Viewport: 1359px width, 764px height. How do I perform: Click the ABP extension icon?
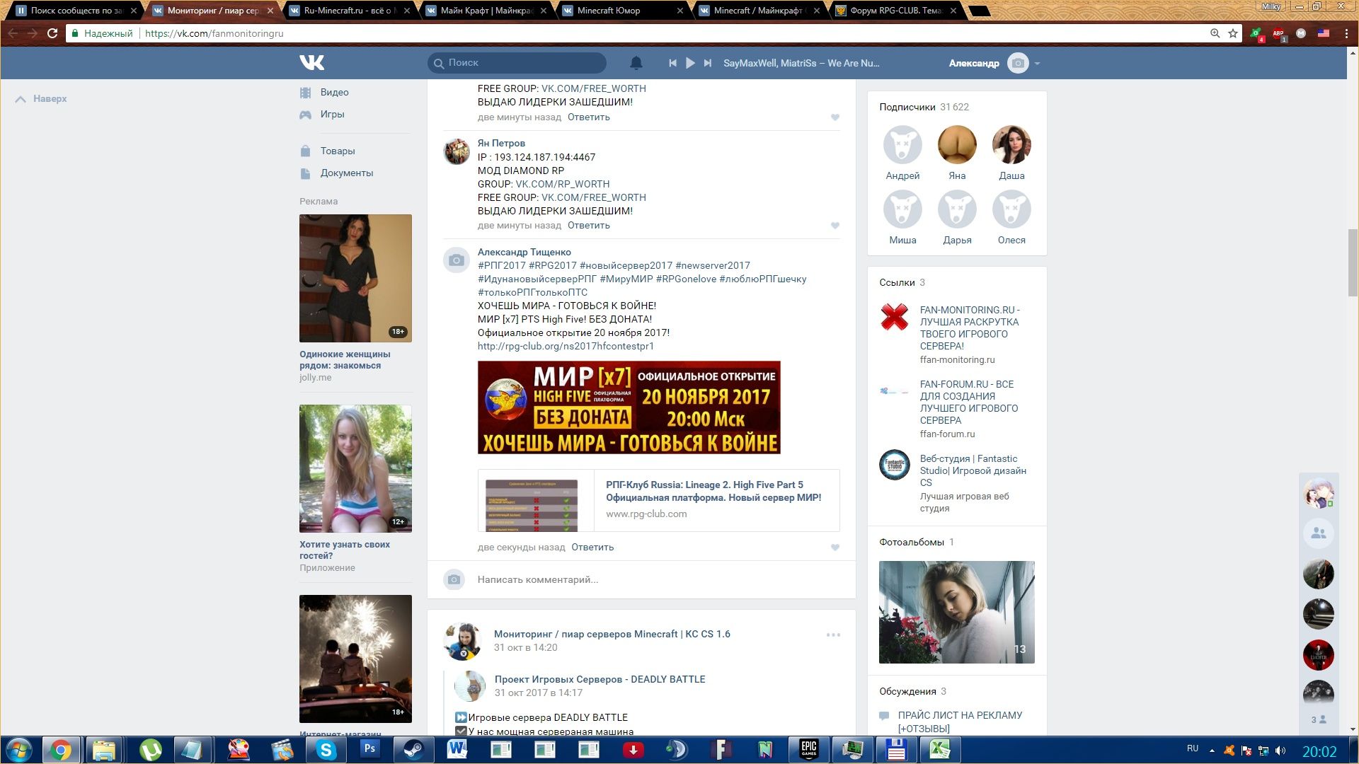click(x=1278, y=33)
